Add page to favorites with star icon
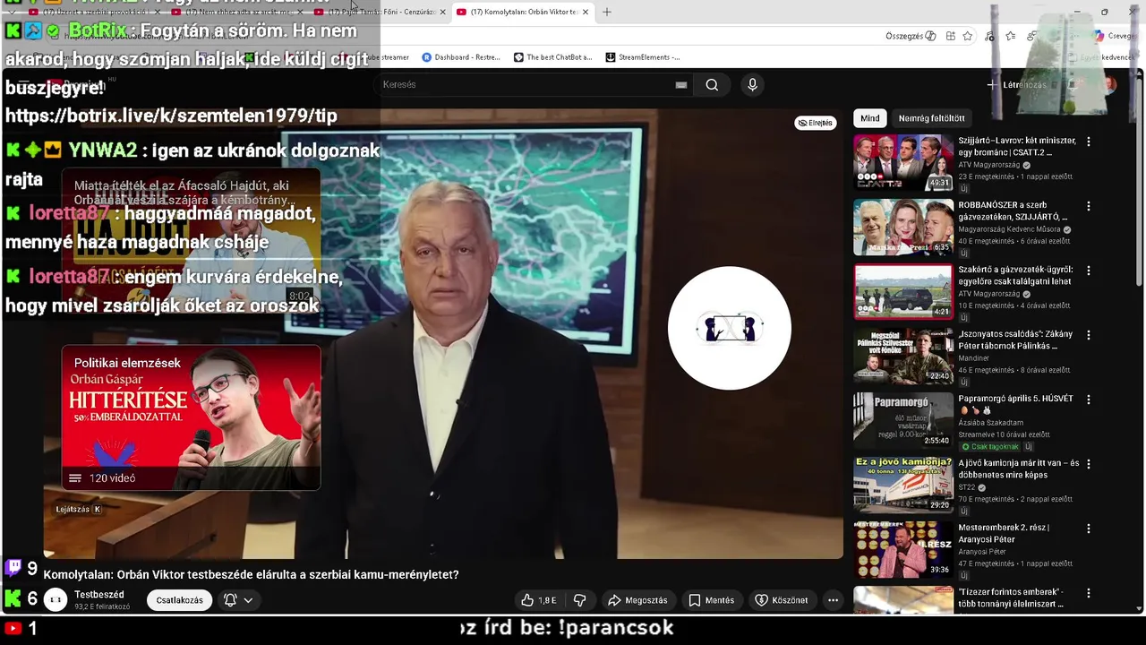1146x645 pixels. click(x=968, y=36)
